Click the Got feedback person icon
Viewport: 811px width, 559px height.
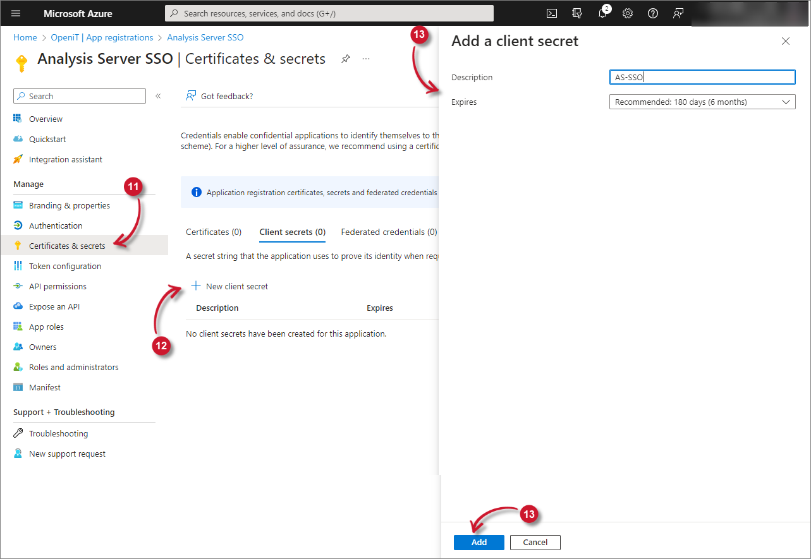[190, 96]
